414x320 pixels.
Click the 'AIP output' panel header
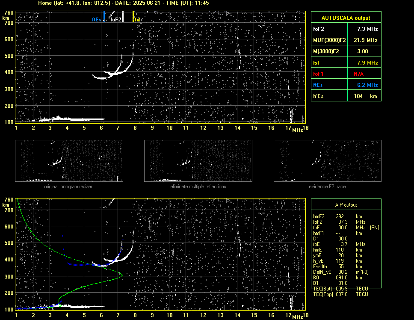point(346,205)
